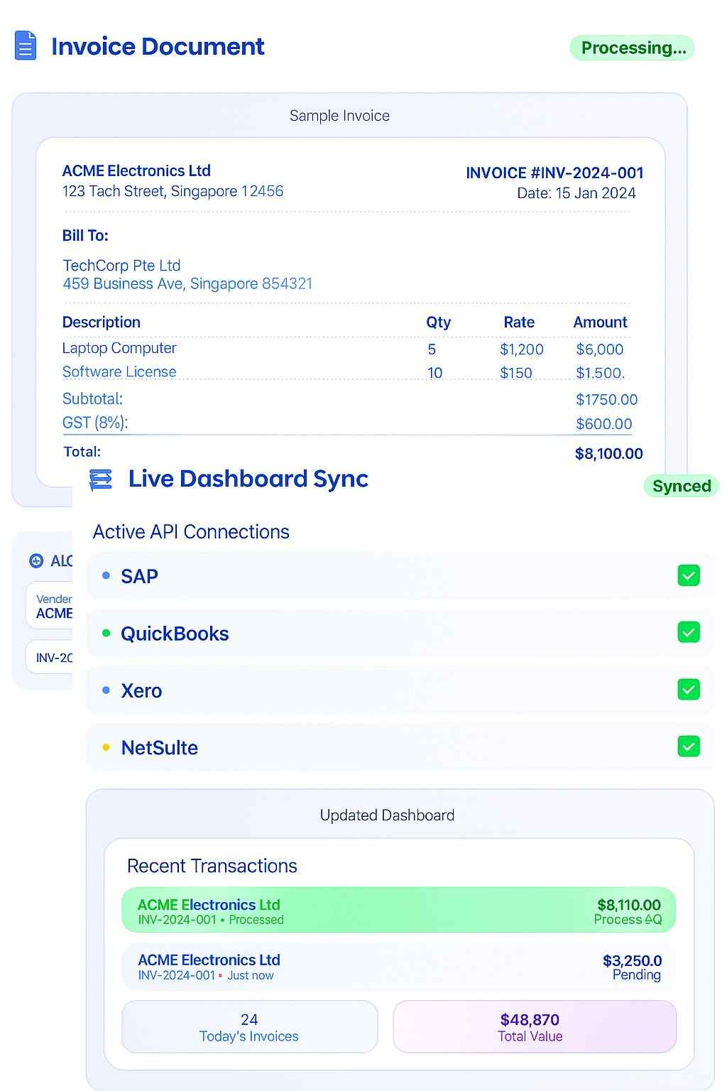The height and width of the screenshot is (1091, 727).
Task: Toggle the QuickBooks connection checkbox
Action: (689, 632)
